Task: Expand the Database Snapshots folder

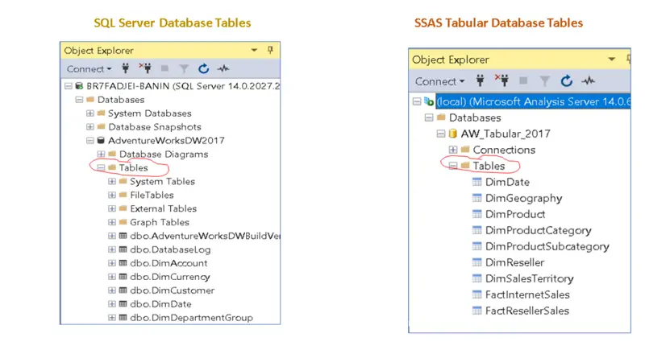Action: [x=89, y=127]
